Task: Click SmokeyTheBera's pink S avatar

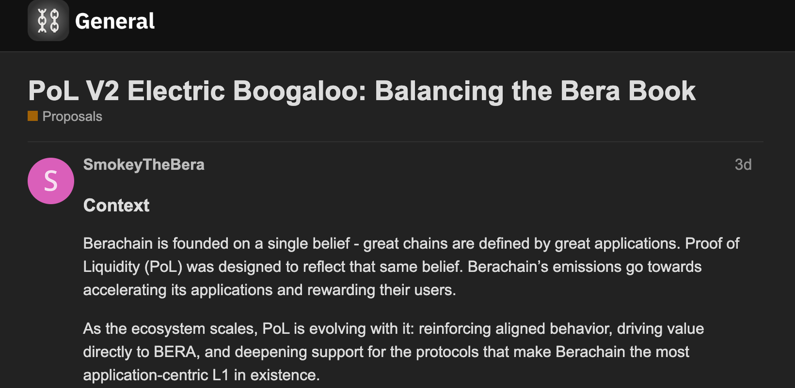Action: (51, 181)
